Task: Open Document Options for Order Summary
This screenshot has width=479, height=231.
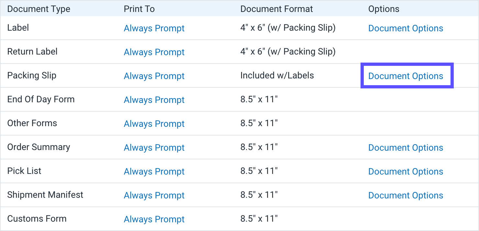Action: click(406, 147)
